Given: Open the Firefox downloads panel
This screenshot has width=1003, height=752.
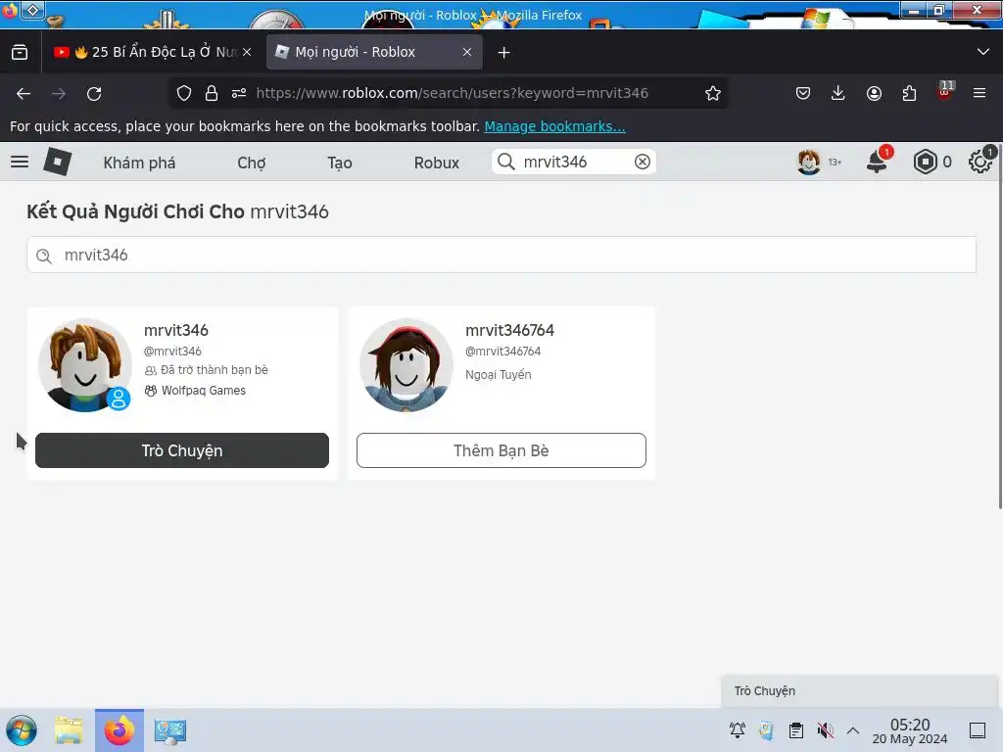Looking at the screenshot, I should point(838,93).
